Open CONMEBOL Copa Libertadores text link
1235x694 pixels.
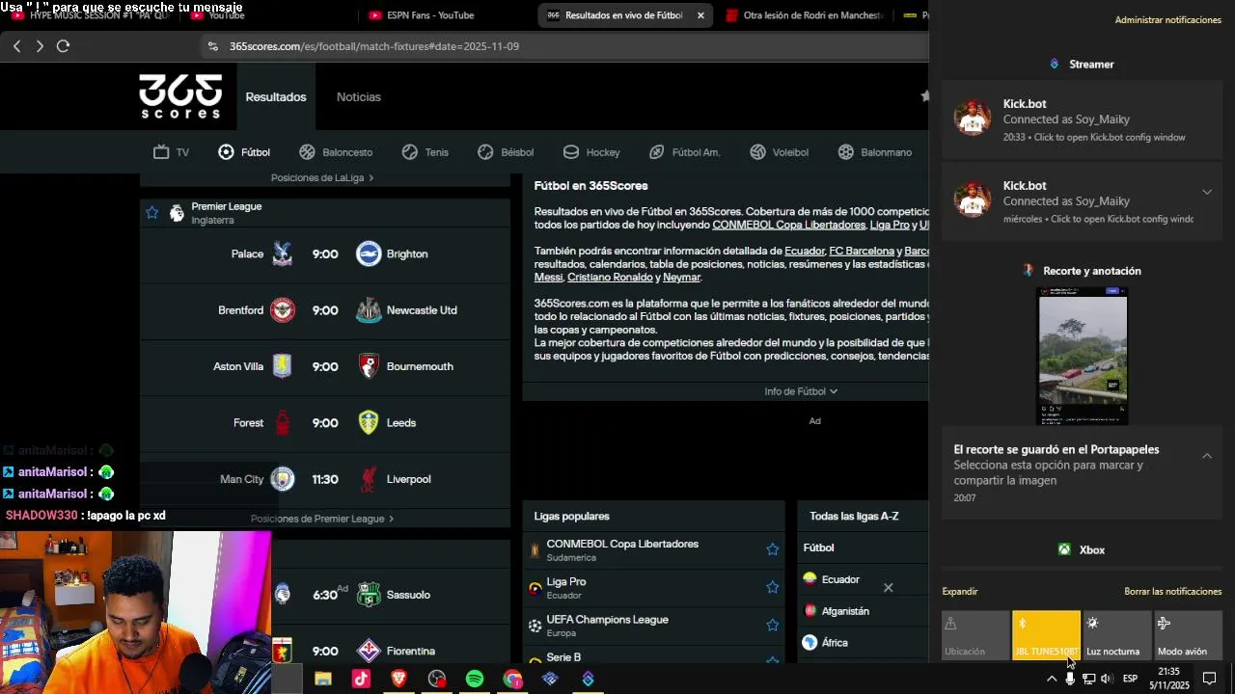pyautogui.click(x=788, y=225)
